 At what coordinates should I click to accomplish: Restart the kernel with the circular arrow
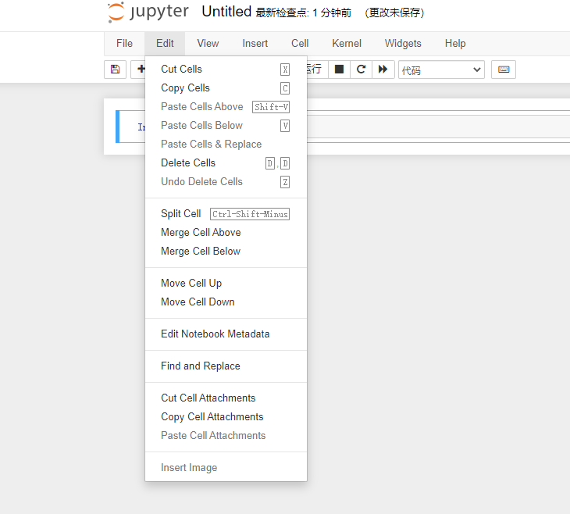tap(361, 69)
